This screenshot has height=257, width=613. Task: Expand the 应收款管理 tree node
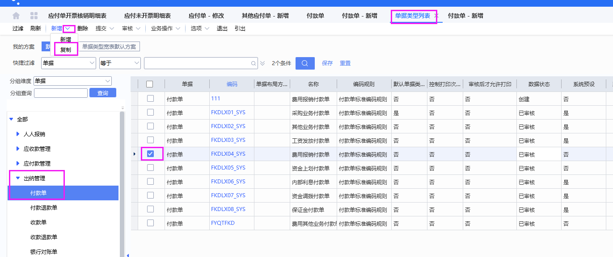coord(18,149)
